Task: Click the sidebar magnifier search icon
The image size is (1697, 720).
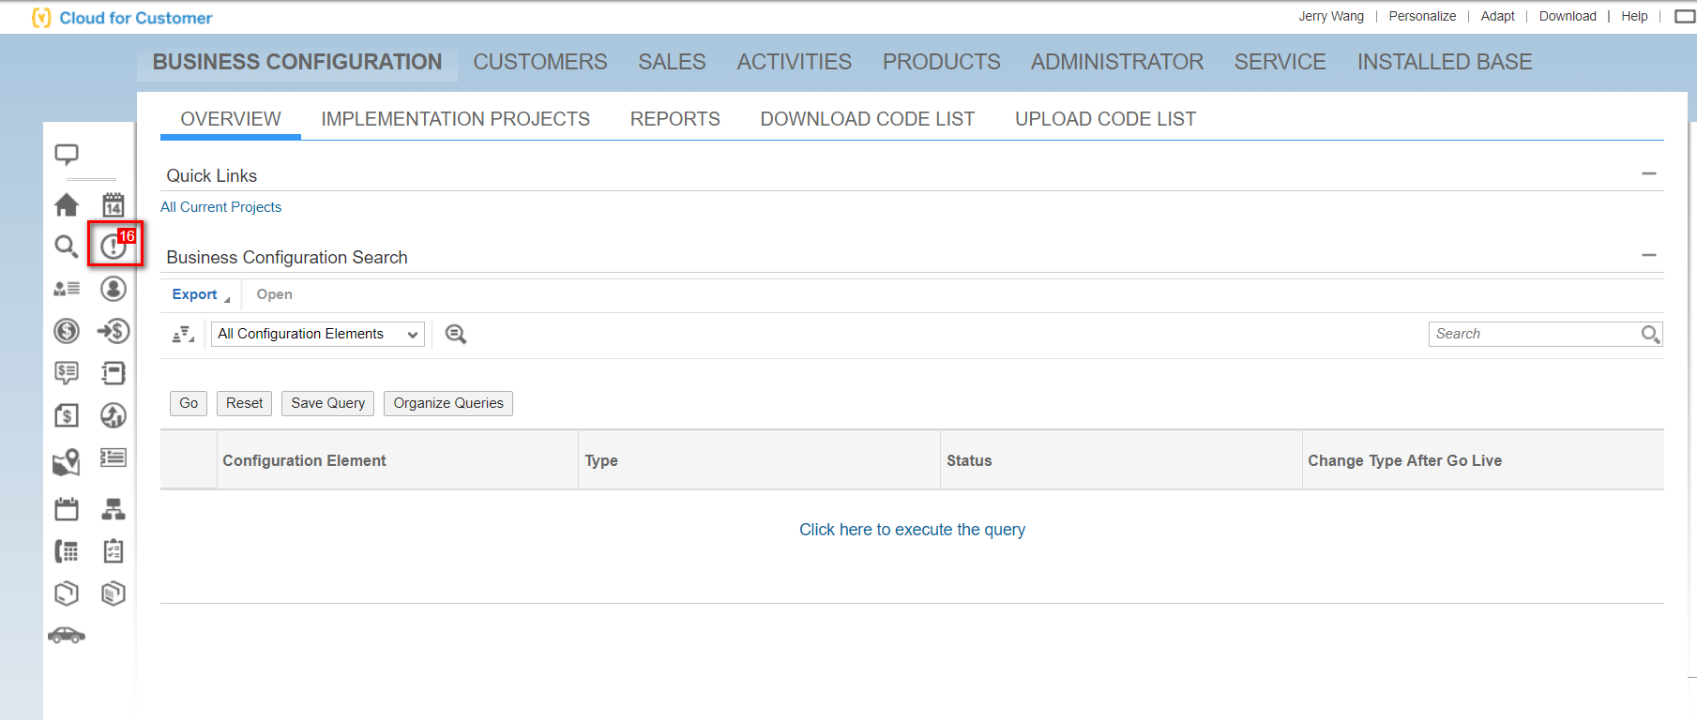Action: tap(66, 247)
